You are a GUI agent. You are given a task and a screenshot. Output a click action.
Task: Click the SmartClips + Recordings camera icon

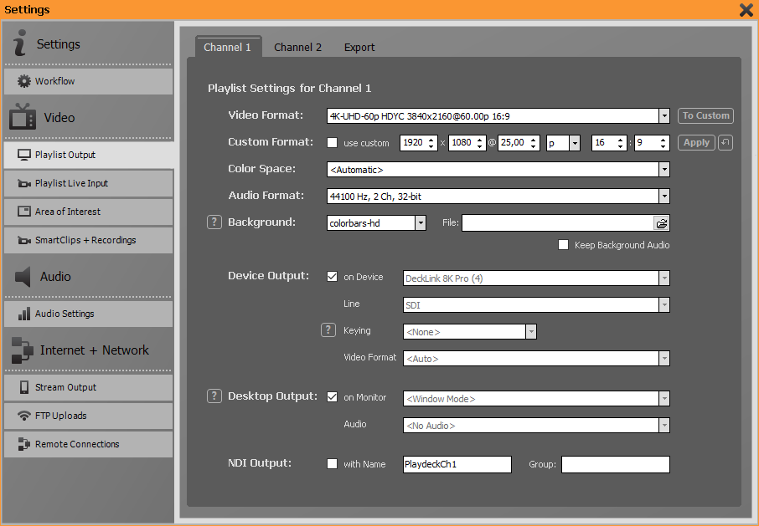23,240
